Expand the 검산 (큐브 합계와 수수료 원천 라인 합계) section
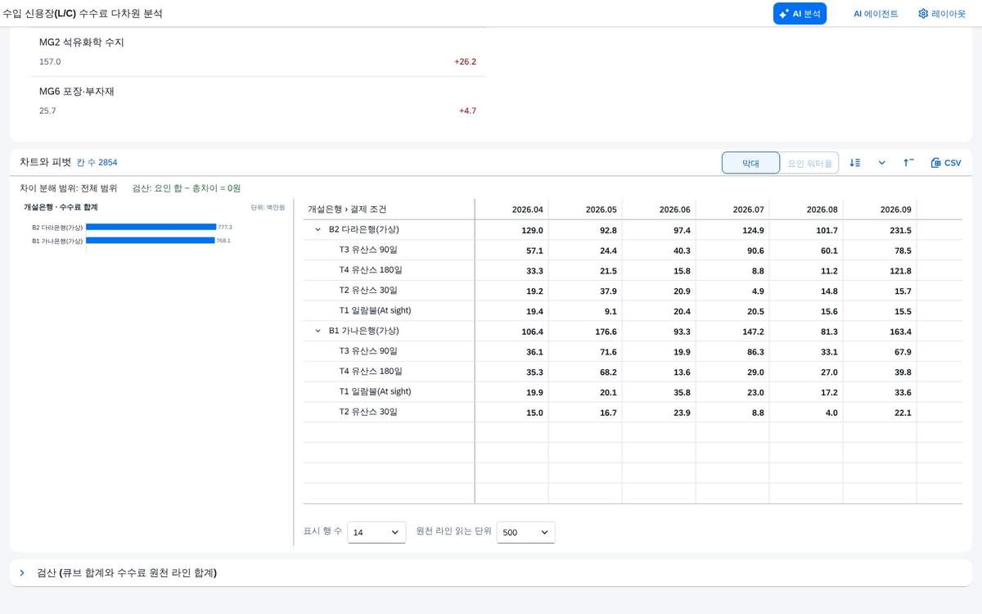 (23, 573)
